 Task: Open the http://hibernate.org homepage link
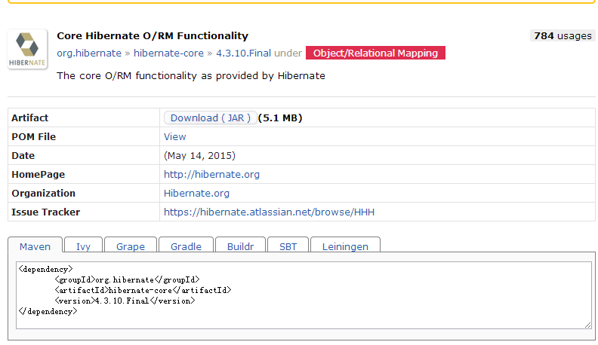point(211,175)
